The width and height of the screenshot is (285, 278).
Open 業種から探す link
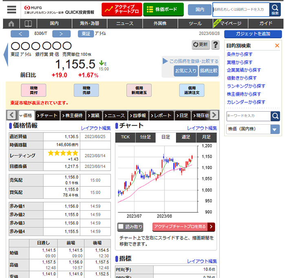coord(239,62)
